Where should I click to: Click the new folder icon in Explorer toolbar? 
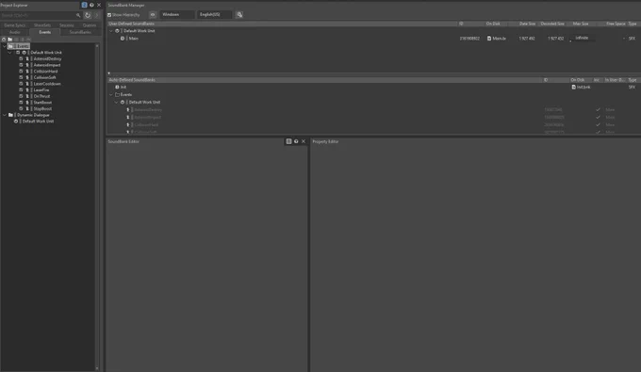click(x=9, y=40)
